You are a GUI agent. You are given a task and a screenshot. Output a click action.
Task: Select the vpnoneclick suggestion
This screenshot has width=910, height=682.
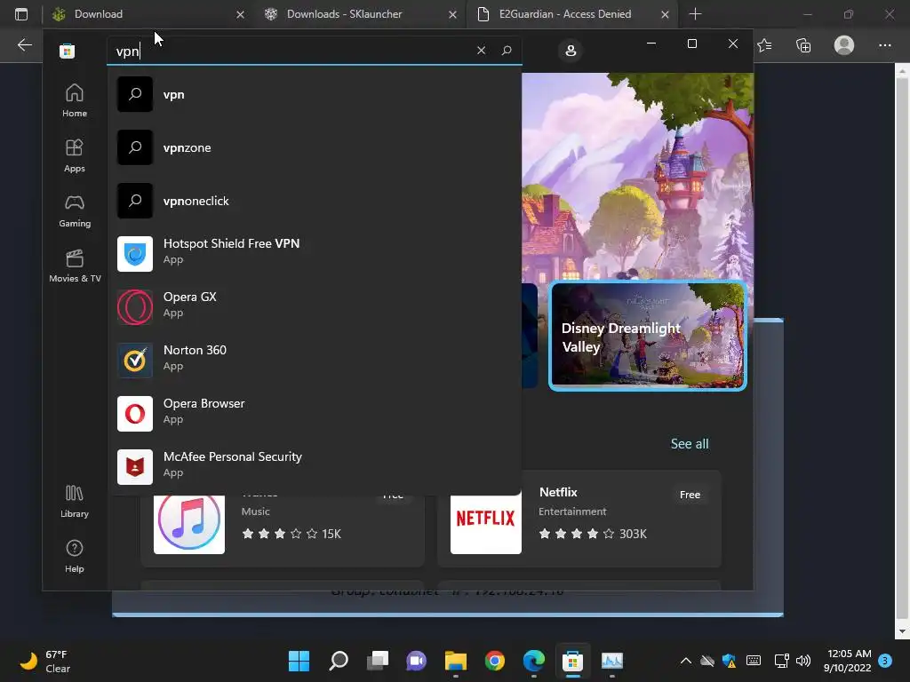pos(315,202)
